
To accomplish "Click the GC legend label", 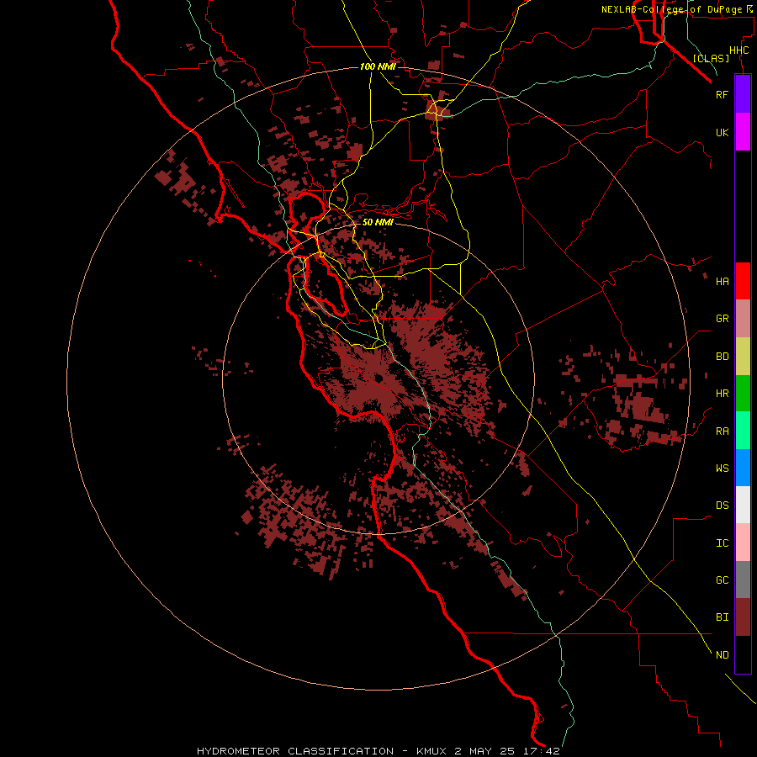I will (x=723, y=580).
